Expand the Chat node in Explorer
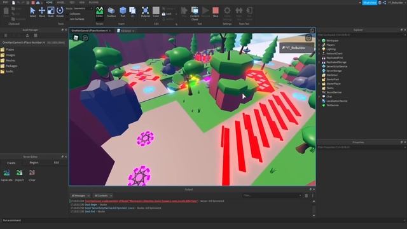This screenshot has height=229, width=407. pyautogui.click(x=319, y=97)
